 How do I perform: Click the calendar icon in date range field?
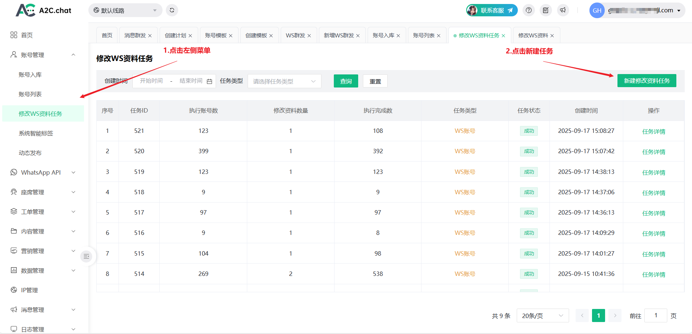[x=209, y=81]
